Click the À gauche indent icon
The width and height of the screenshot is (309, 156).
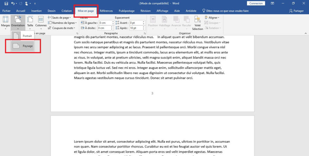click(x=82, y=23)
